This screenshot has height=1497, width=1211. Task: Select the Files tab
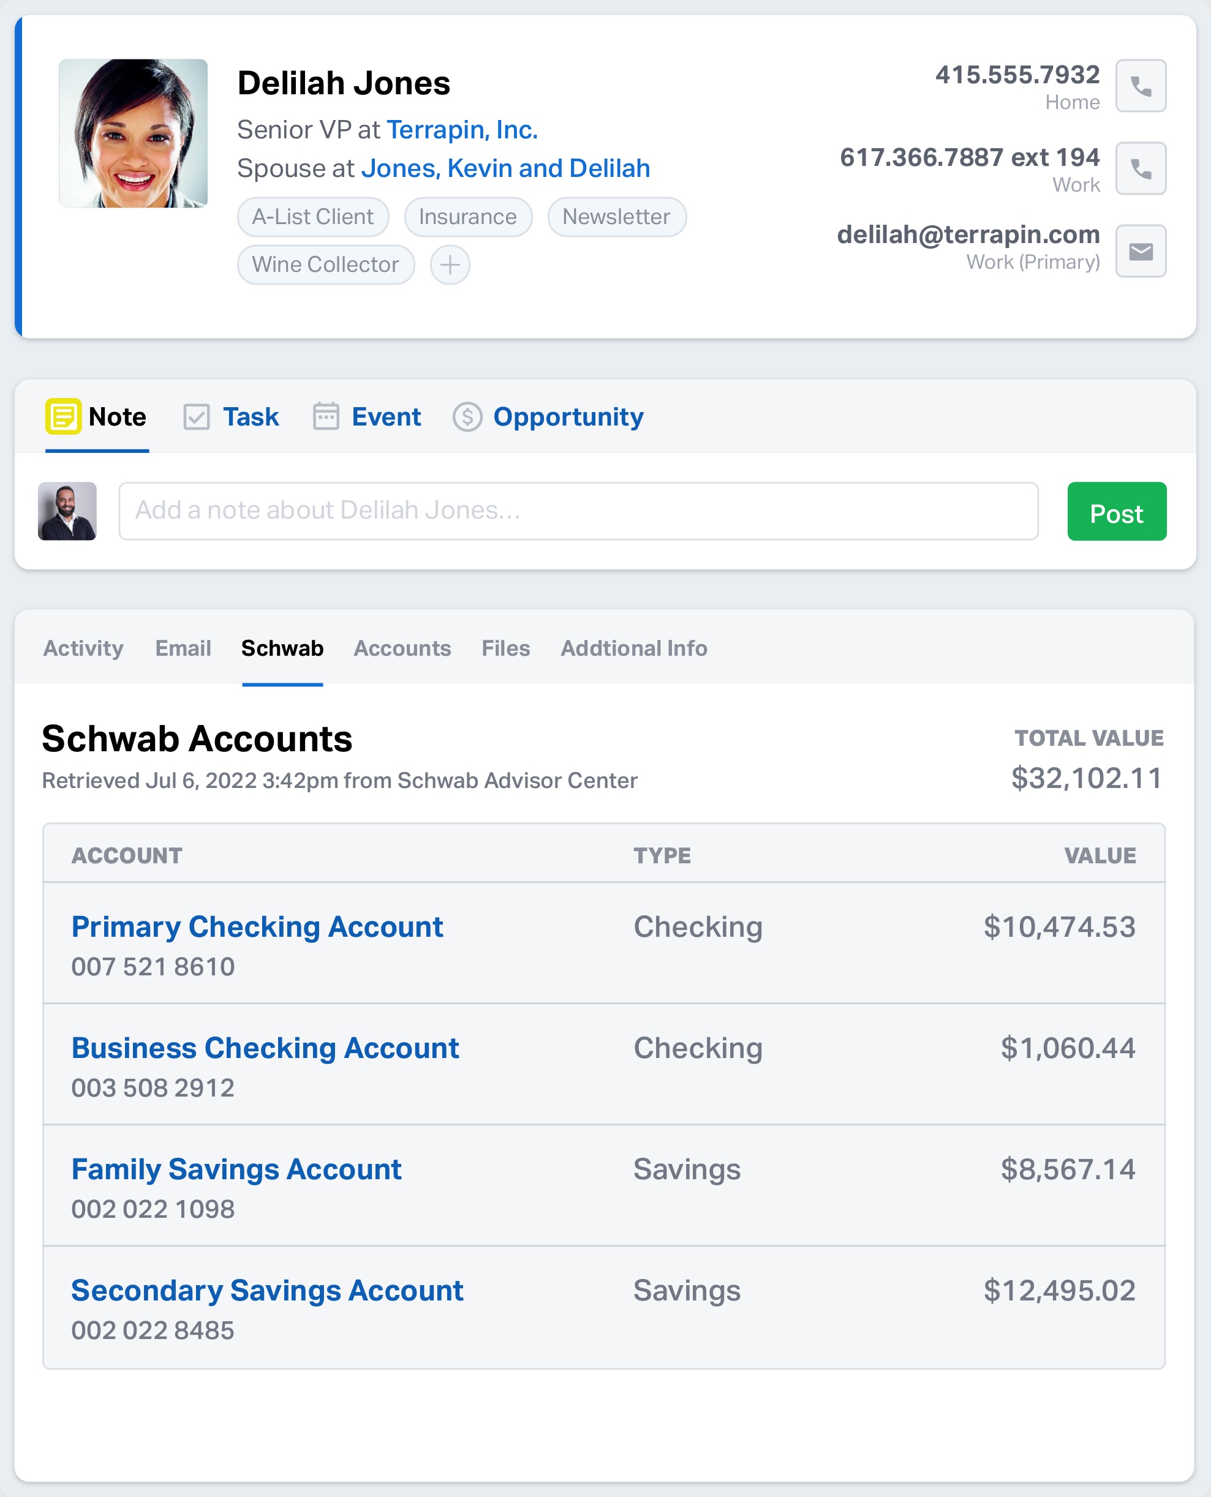click(506, 648)
